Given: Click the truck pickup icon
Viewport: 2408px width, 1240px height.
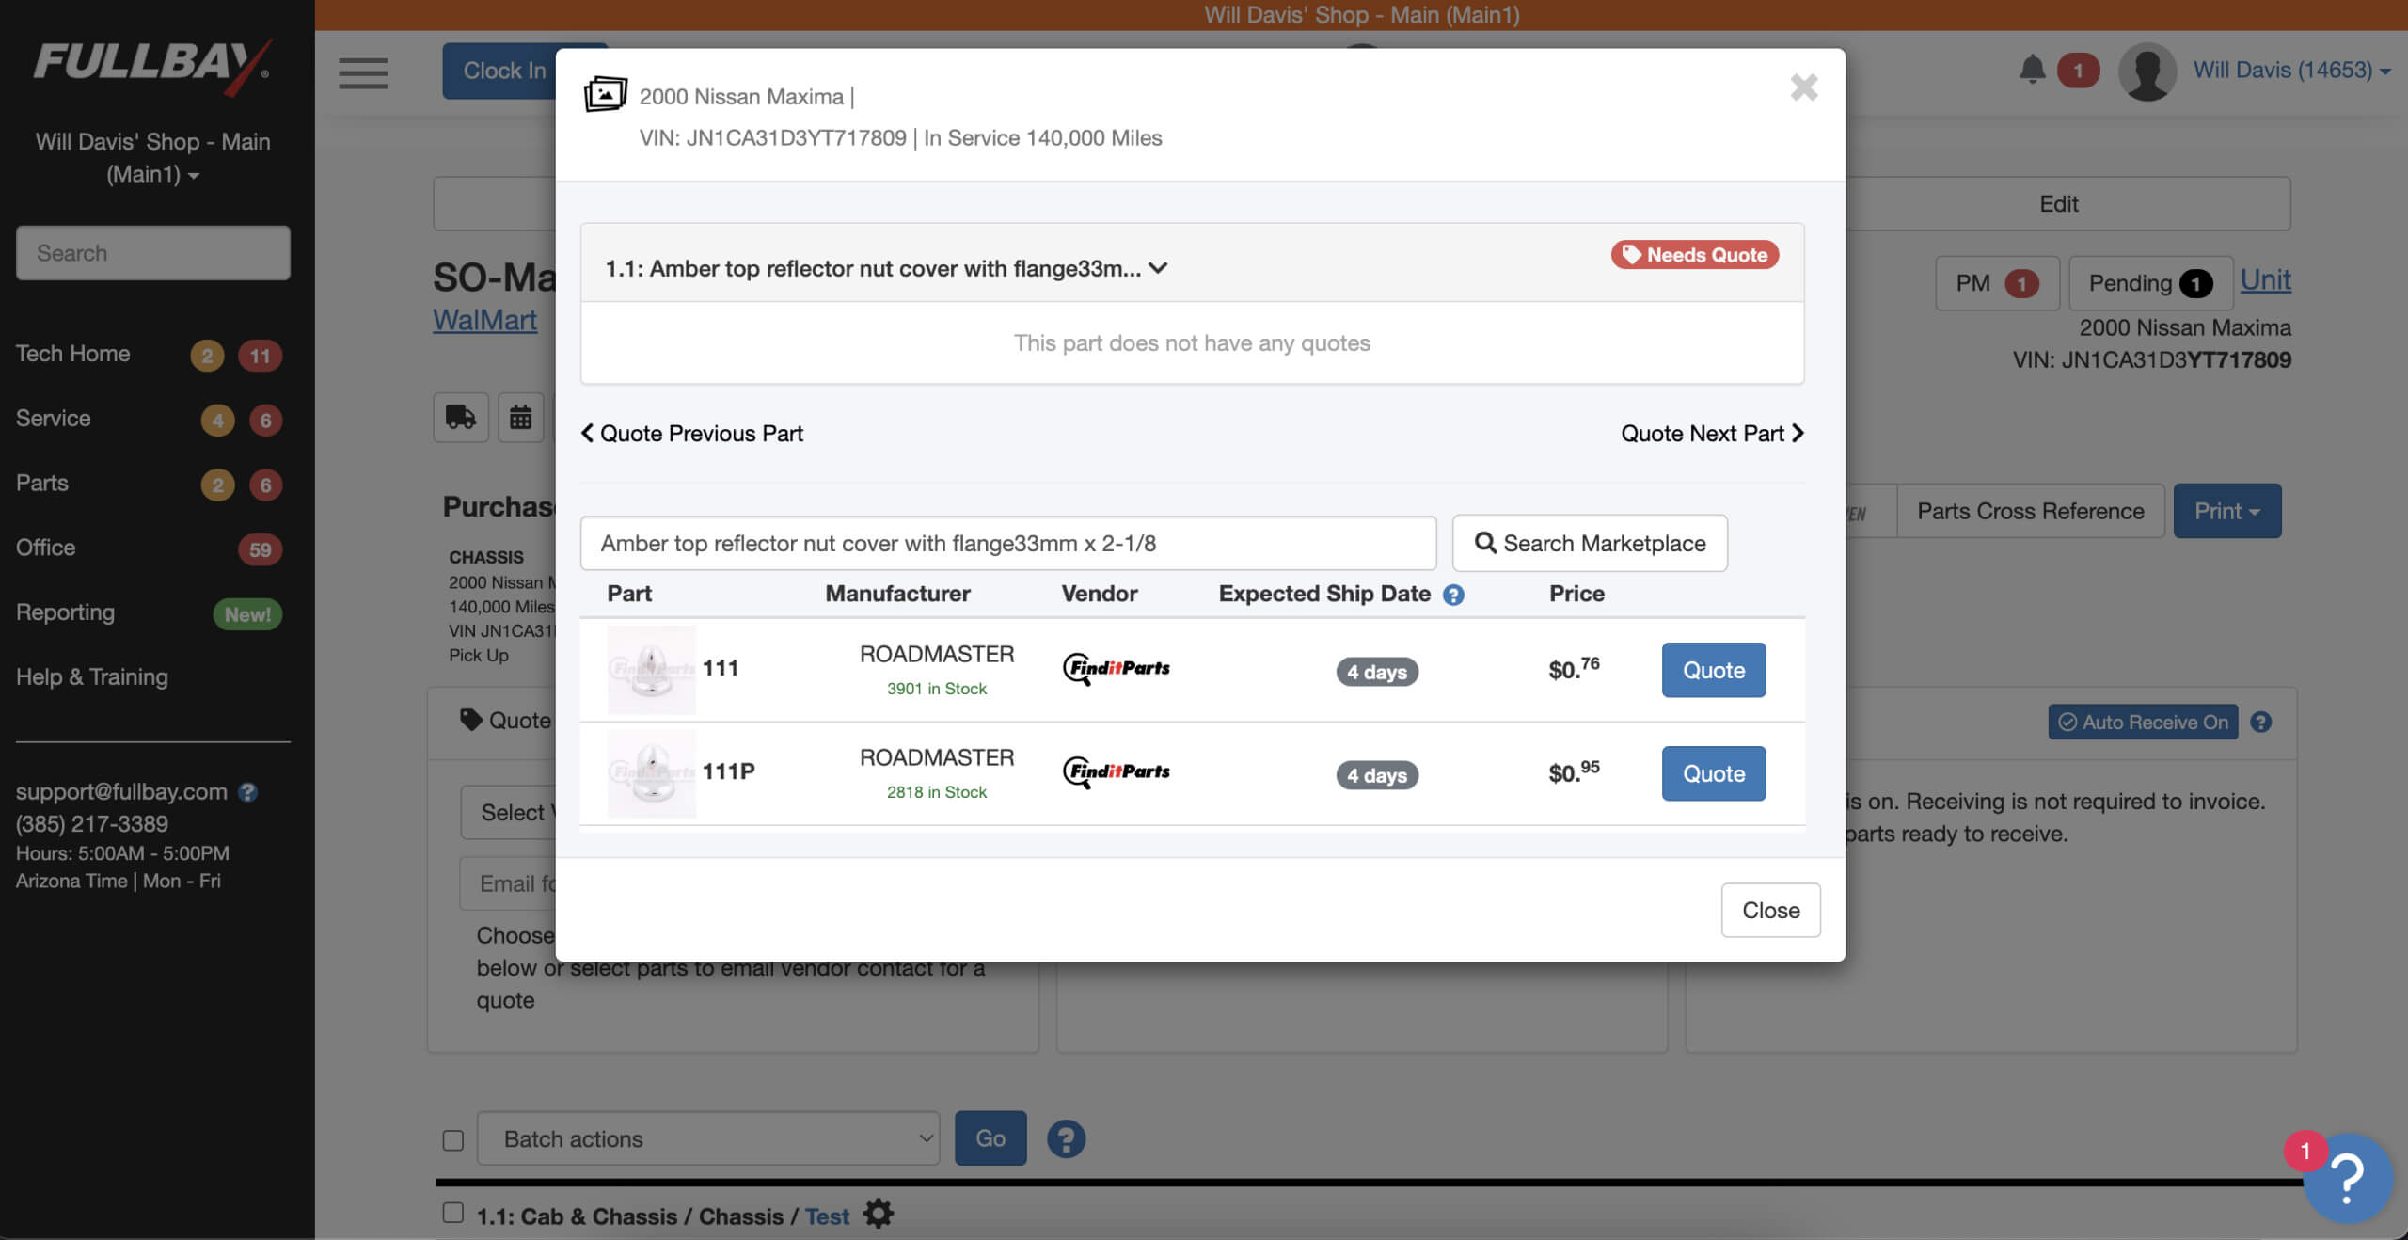Looking at the screenshot, I should pyautogui.click(x=460, y=417).
